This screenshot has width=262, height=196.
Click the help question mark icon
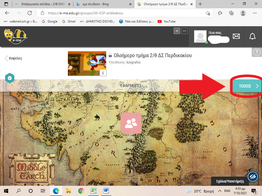coord(256,52)
